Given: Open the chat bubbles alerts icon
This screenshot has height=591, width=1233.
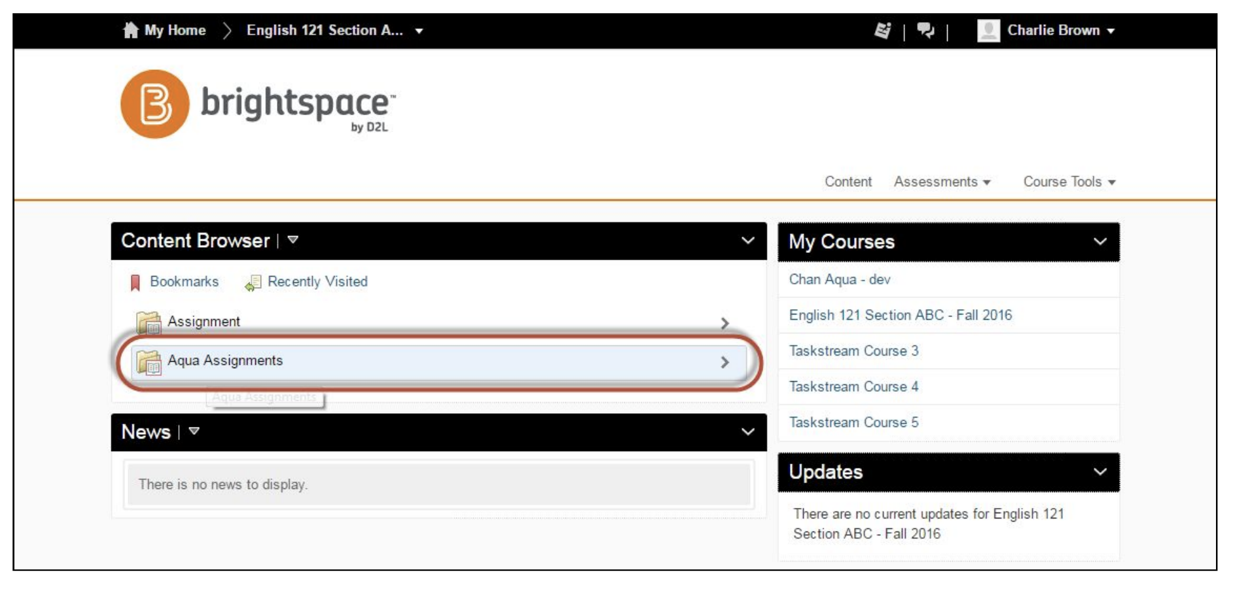Looking at the screenshot, I should pyautogui.click(x=925, y=30).
